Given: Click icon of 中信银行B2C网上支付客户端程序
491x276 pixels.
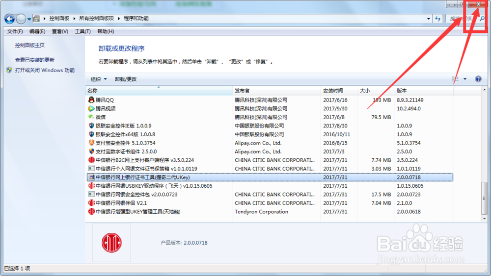Looking at the screenshot, I should tap(91, 160).
